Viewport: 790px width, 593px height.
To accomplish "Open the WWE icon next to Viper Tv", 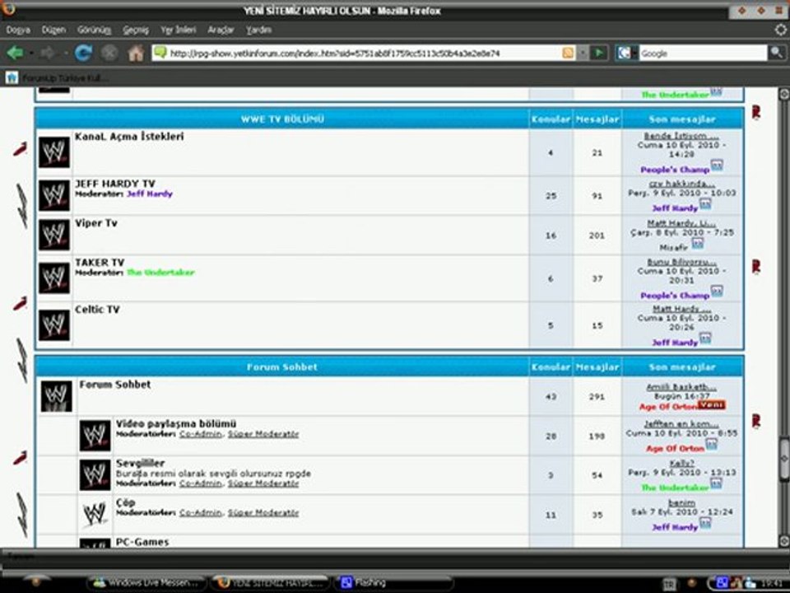I will pyautogui.click(x=54, y=235).
